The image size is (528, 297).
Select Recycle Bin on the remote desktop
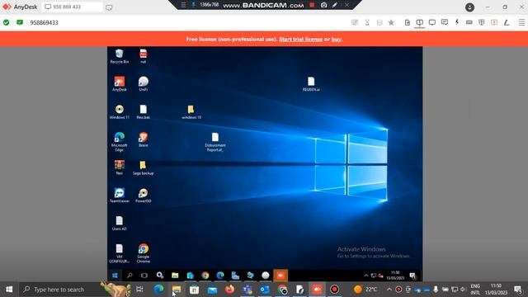(x=119, y=56)
